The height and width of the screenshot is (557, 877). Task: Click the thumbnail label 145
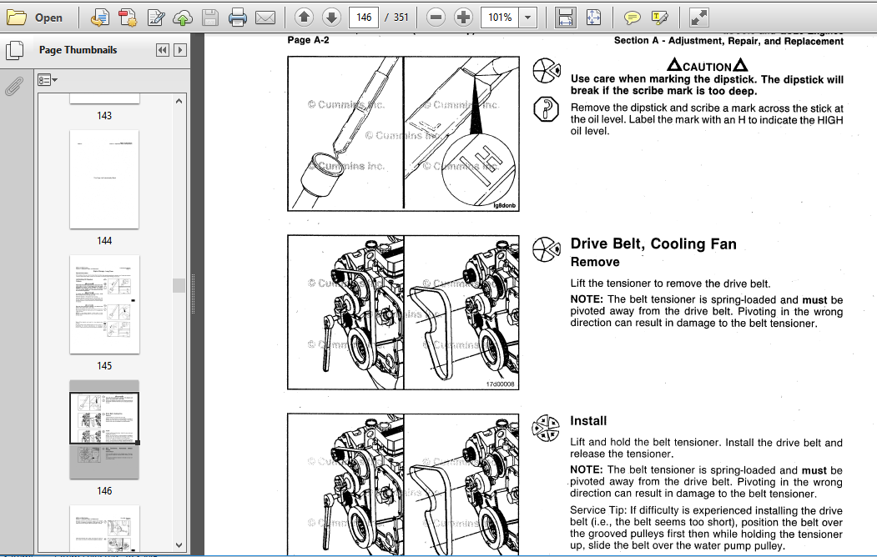104,366
